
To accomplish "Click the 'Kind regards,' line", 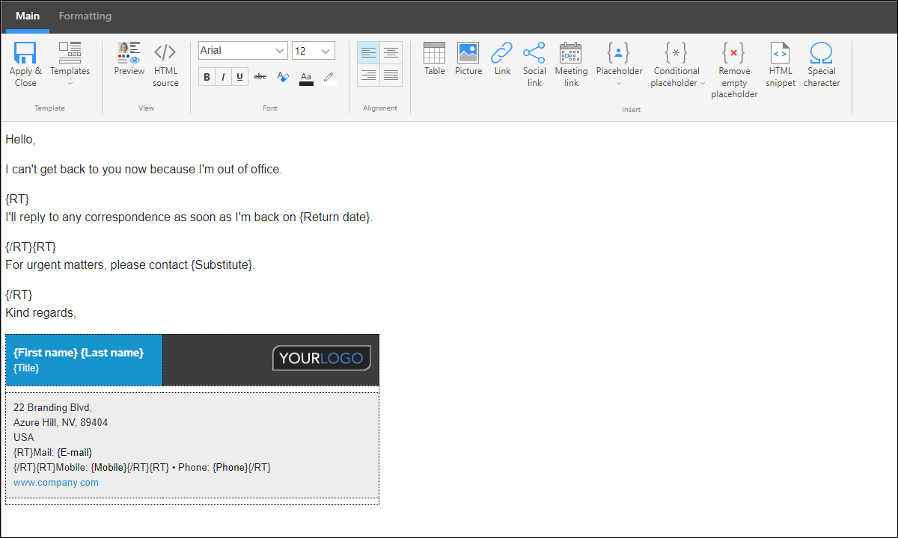I will [40, 313].
